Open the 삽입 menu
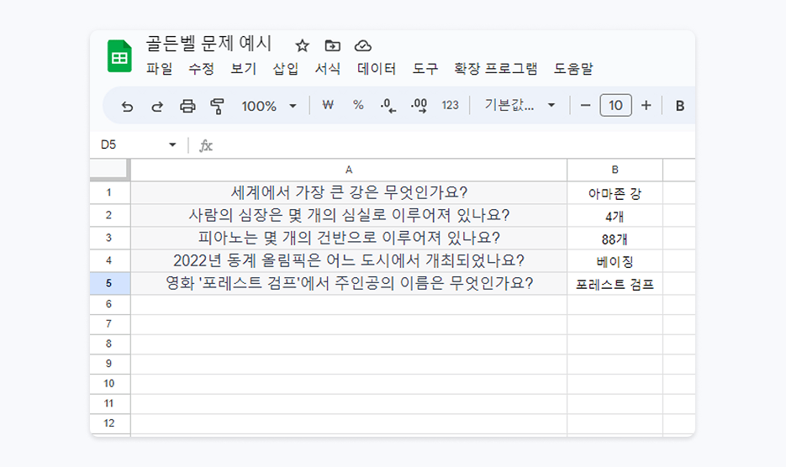 click(x=286, y=69)
